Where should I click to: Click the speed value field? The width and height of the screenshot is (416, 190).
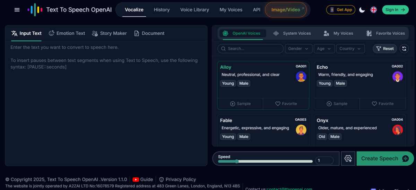pyautogui.click(x=324, y=161)
